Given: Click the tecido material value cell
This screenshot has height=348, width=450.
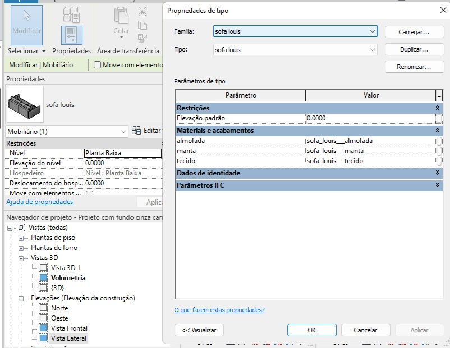Looking at the screenshot, I should click(370, 161).
